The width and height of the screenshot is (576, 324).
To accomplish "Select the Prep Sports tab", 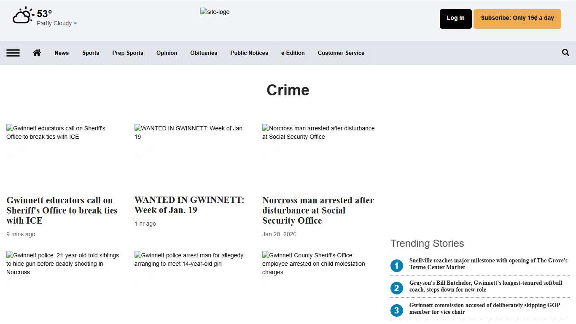I will tap(128, 53).
